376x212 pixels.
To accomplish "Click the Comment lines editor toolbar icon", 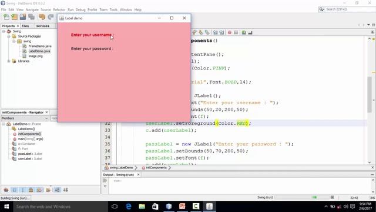I will click(x=244, y=32).
